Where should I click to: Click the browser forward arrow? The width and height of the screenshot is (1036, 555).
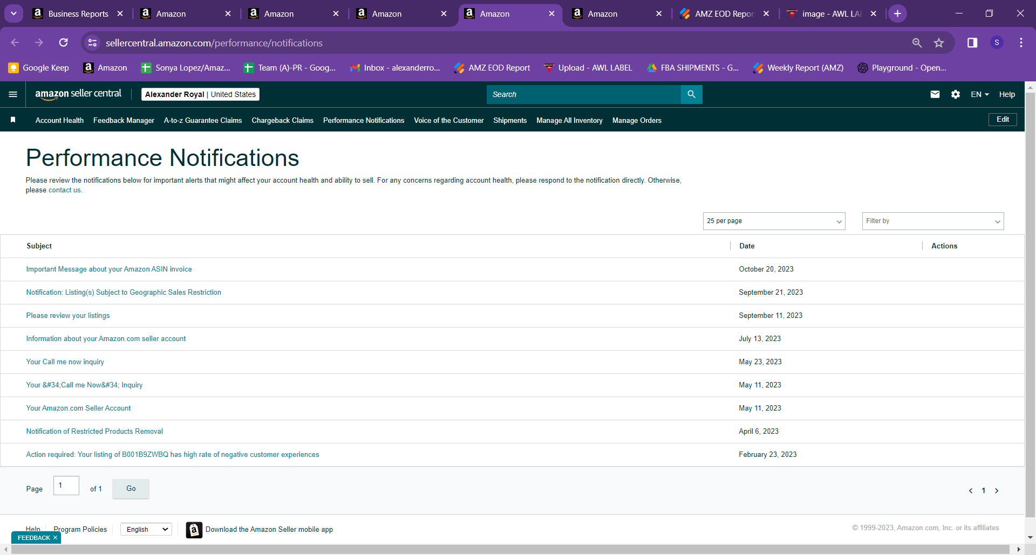39,43
